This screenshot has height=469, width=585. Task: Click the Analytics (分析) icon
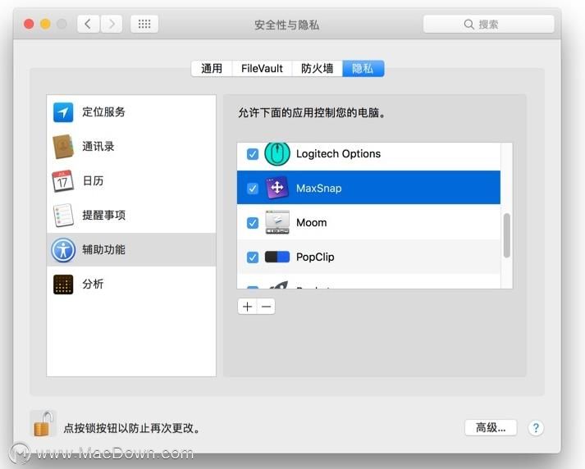point(63,285)
